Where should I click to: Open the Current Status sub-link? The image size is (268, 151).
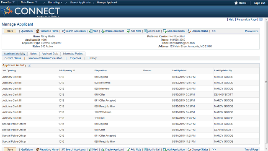pyautogui.click(x=13, y=58)
